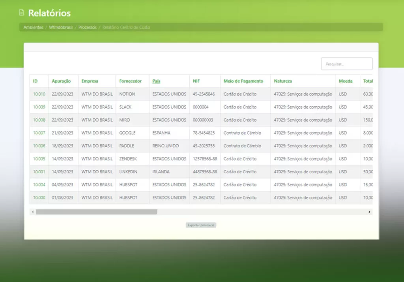Click the Relatórios document icon

click(x=22, y=12)
